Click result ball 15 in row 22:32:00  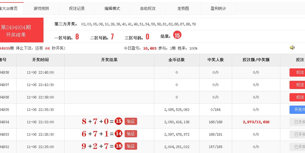click(x=119, y=121)
